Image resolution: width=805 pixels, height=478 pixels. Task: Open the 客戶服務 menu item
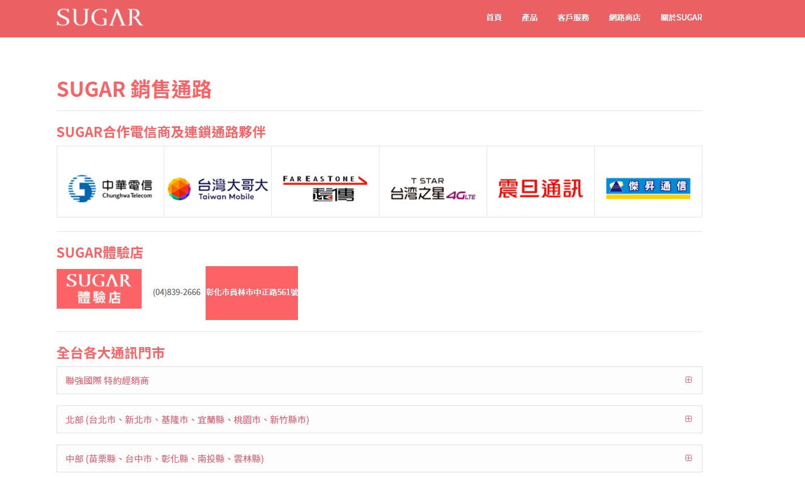[x=573, y=18]
